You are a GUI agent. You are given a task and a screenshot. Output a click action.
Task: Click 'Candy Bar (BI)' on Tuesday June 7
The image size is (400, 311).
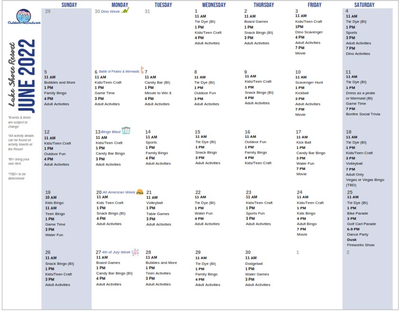point(157,82)
